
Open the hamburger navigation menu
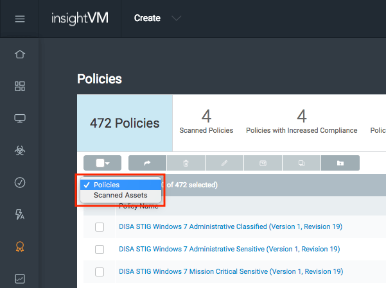click(x=19, y=19)
